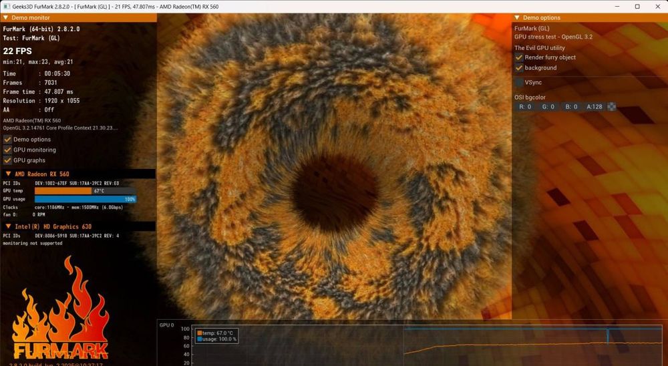The width and height of the screenshot is (668, 366).
Task: Open the OSI bgcolor checkered color preview
Action: (x=611, y=107)
